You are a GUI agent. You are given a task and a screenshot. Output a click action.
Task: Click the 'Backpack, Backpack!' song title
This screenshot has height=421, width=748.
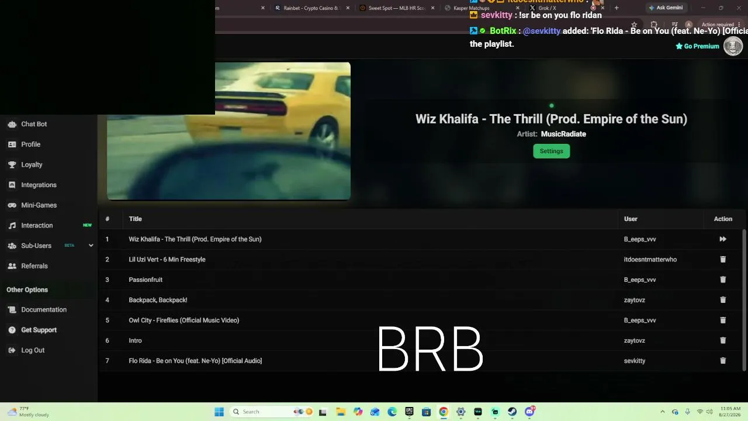[158, 300]
